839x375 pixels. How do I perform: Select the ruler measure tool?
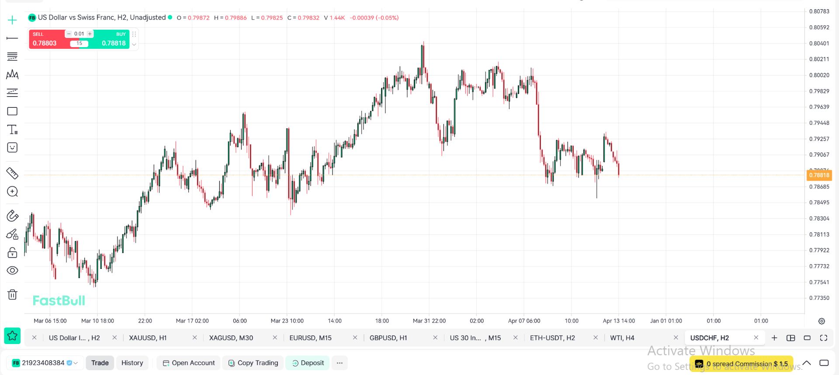click(12, 173)
